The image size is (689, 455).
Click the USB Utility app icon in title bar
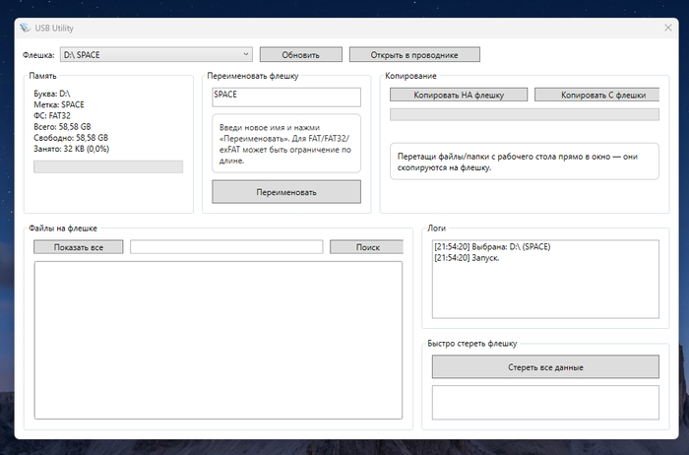(25, 29)
